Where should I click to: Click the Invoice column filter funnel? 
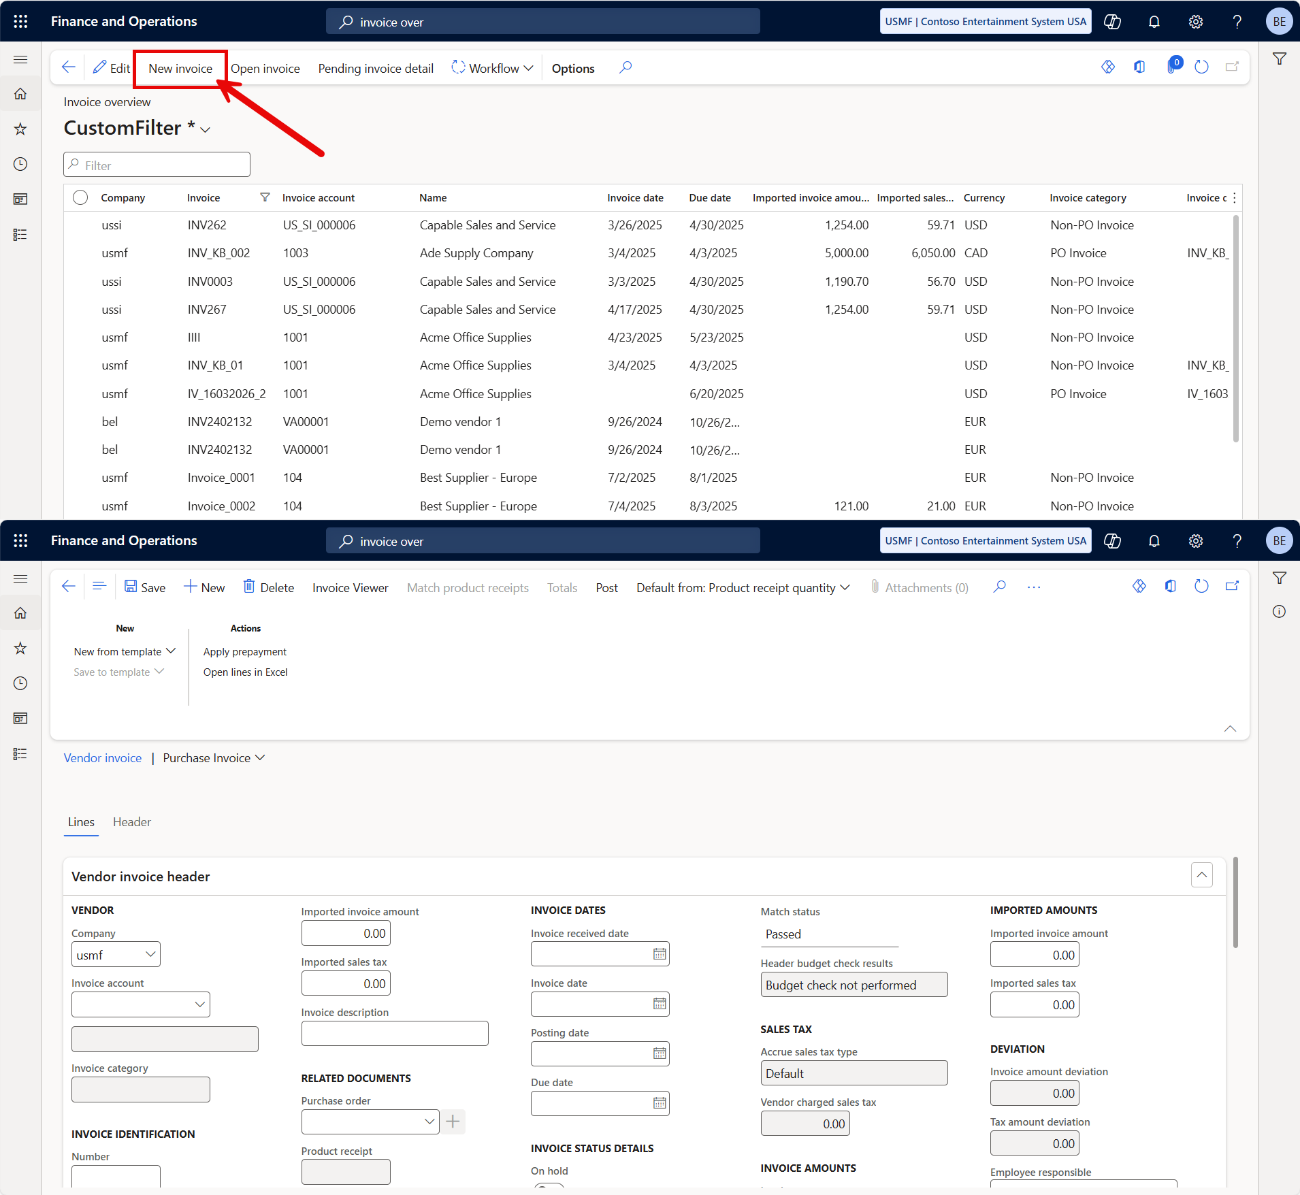click(x=265, y=197)
